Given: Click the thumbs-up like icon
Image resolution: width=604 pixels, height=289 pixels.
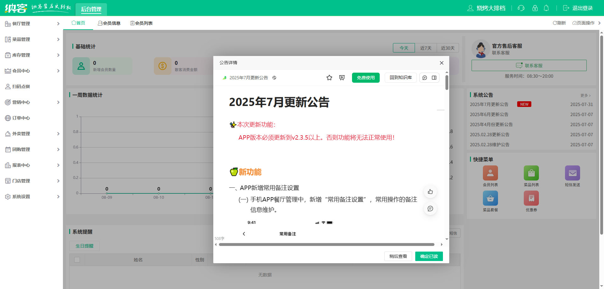Looking at the screenshot, I should tap(430, 192).
